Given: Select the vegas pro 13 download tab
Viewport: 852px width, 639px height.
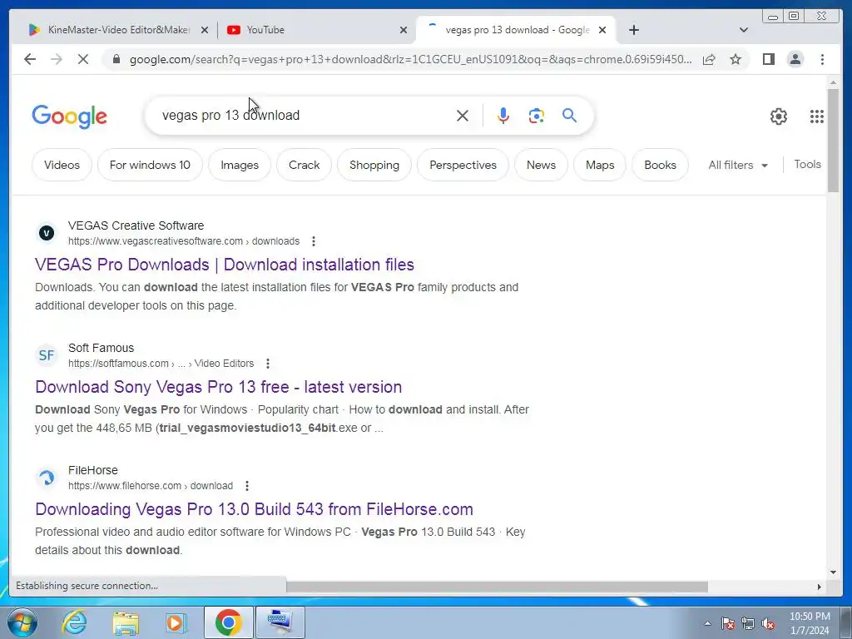Looking at the screenshot, I should click(515, 30).
